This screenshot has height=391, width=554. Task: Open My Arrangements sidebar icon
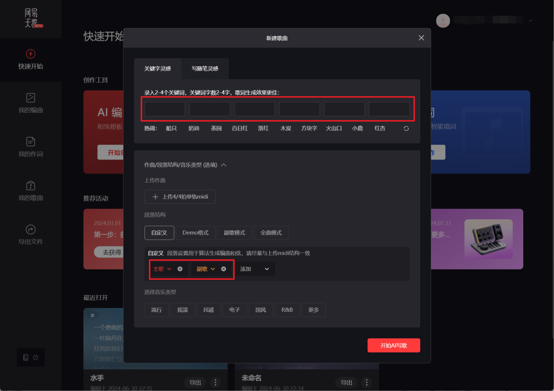[x=30, y=98]
